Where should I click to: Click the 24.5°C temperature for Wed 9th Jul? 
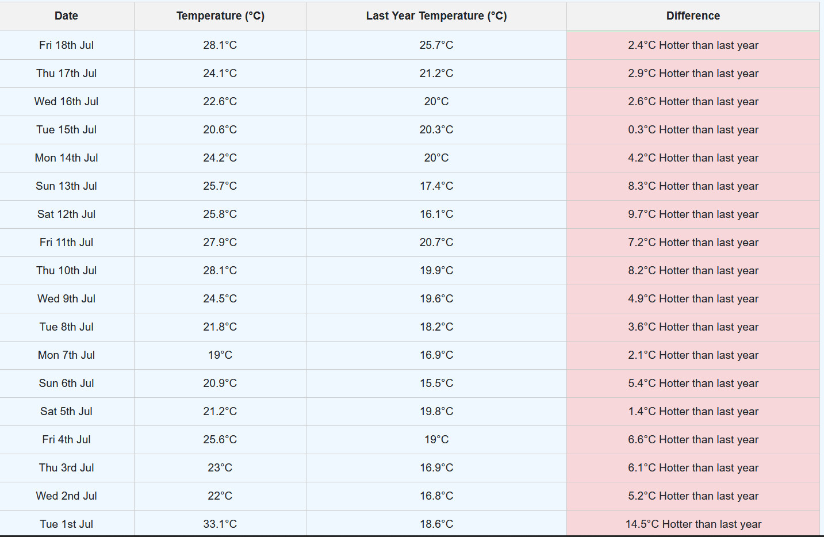pos(220,298)
